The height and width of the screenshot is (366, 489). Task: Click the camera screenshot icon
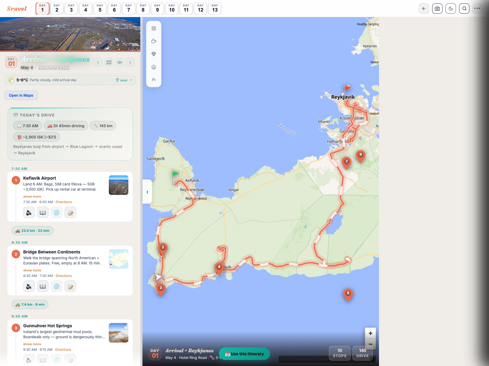point(437,9)
